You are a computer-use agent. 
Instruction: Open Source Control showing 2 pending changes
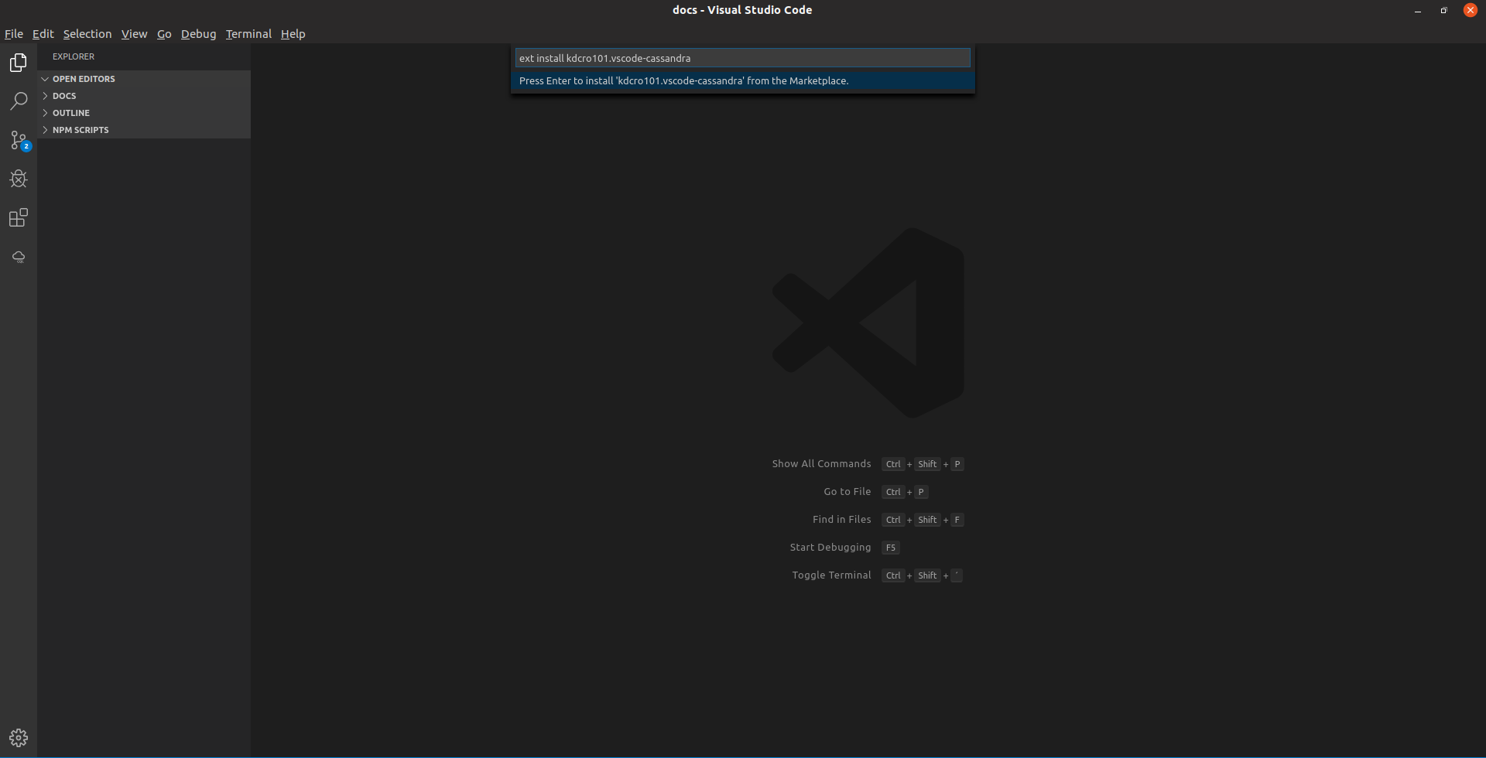tap(18, 140)
